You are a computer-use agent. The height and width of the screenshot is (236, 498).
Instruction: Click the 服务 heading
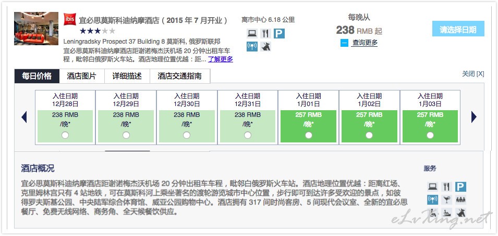pos(430,168)
